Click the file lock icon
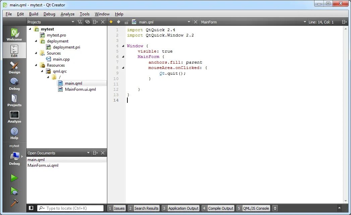The width and height of the screenshot is (351, 215). point(126,22)
